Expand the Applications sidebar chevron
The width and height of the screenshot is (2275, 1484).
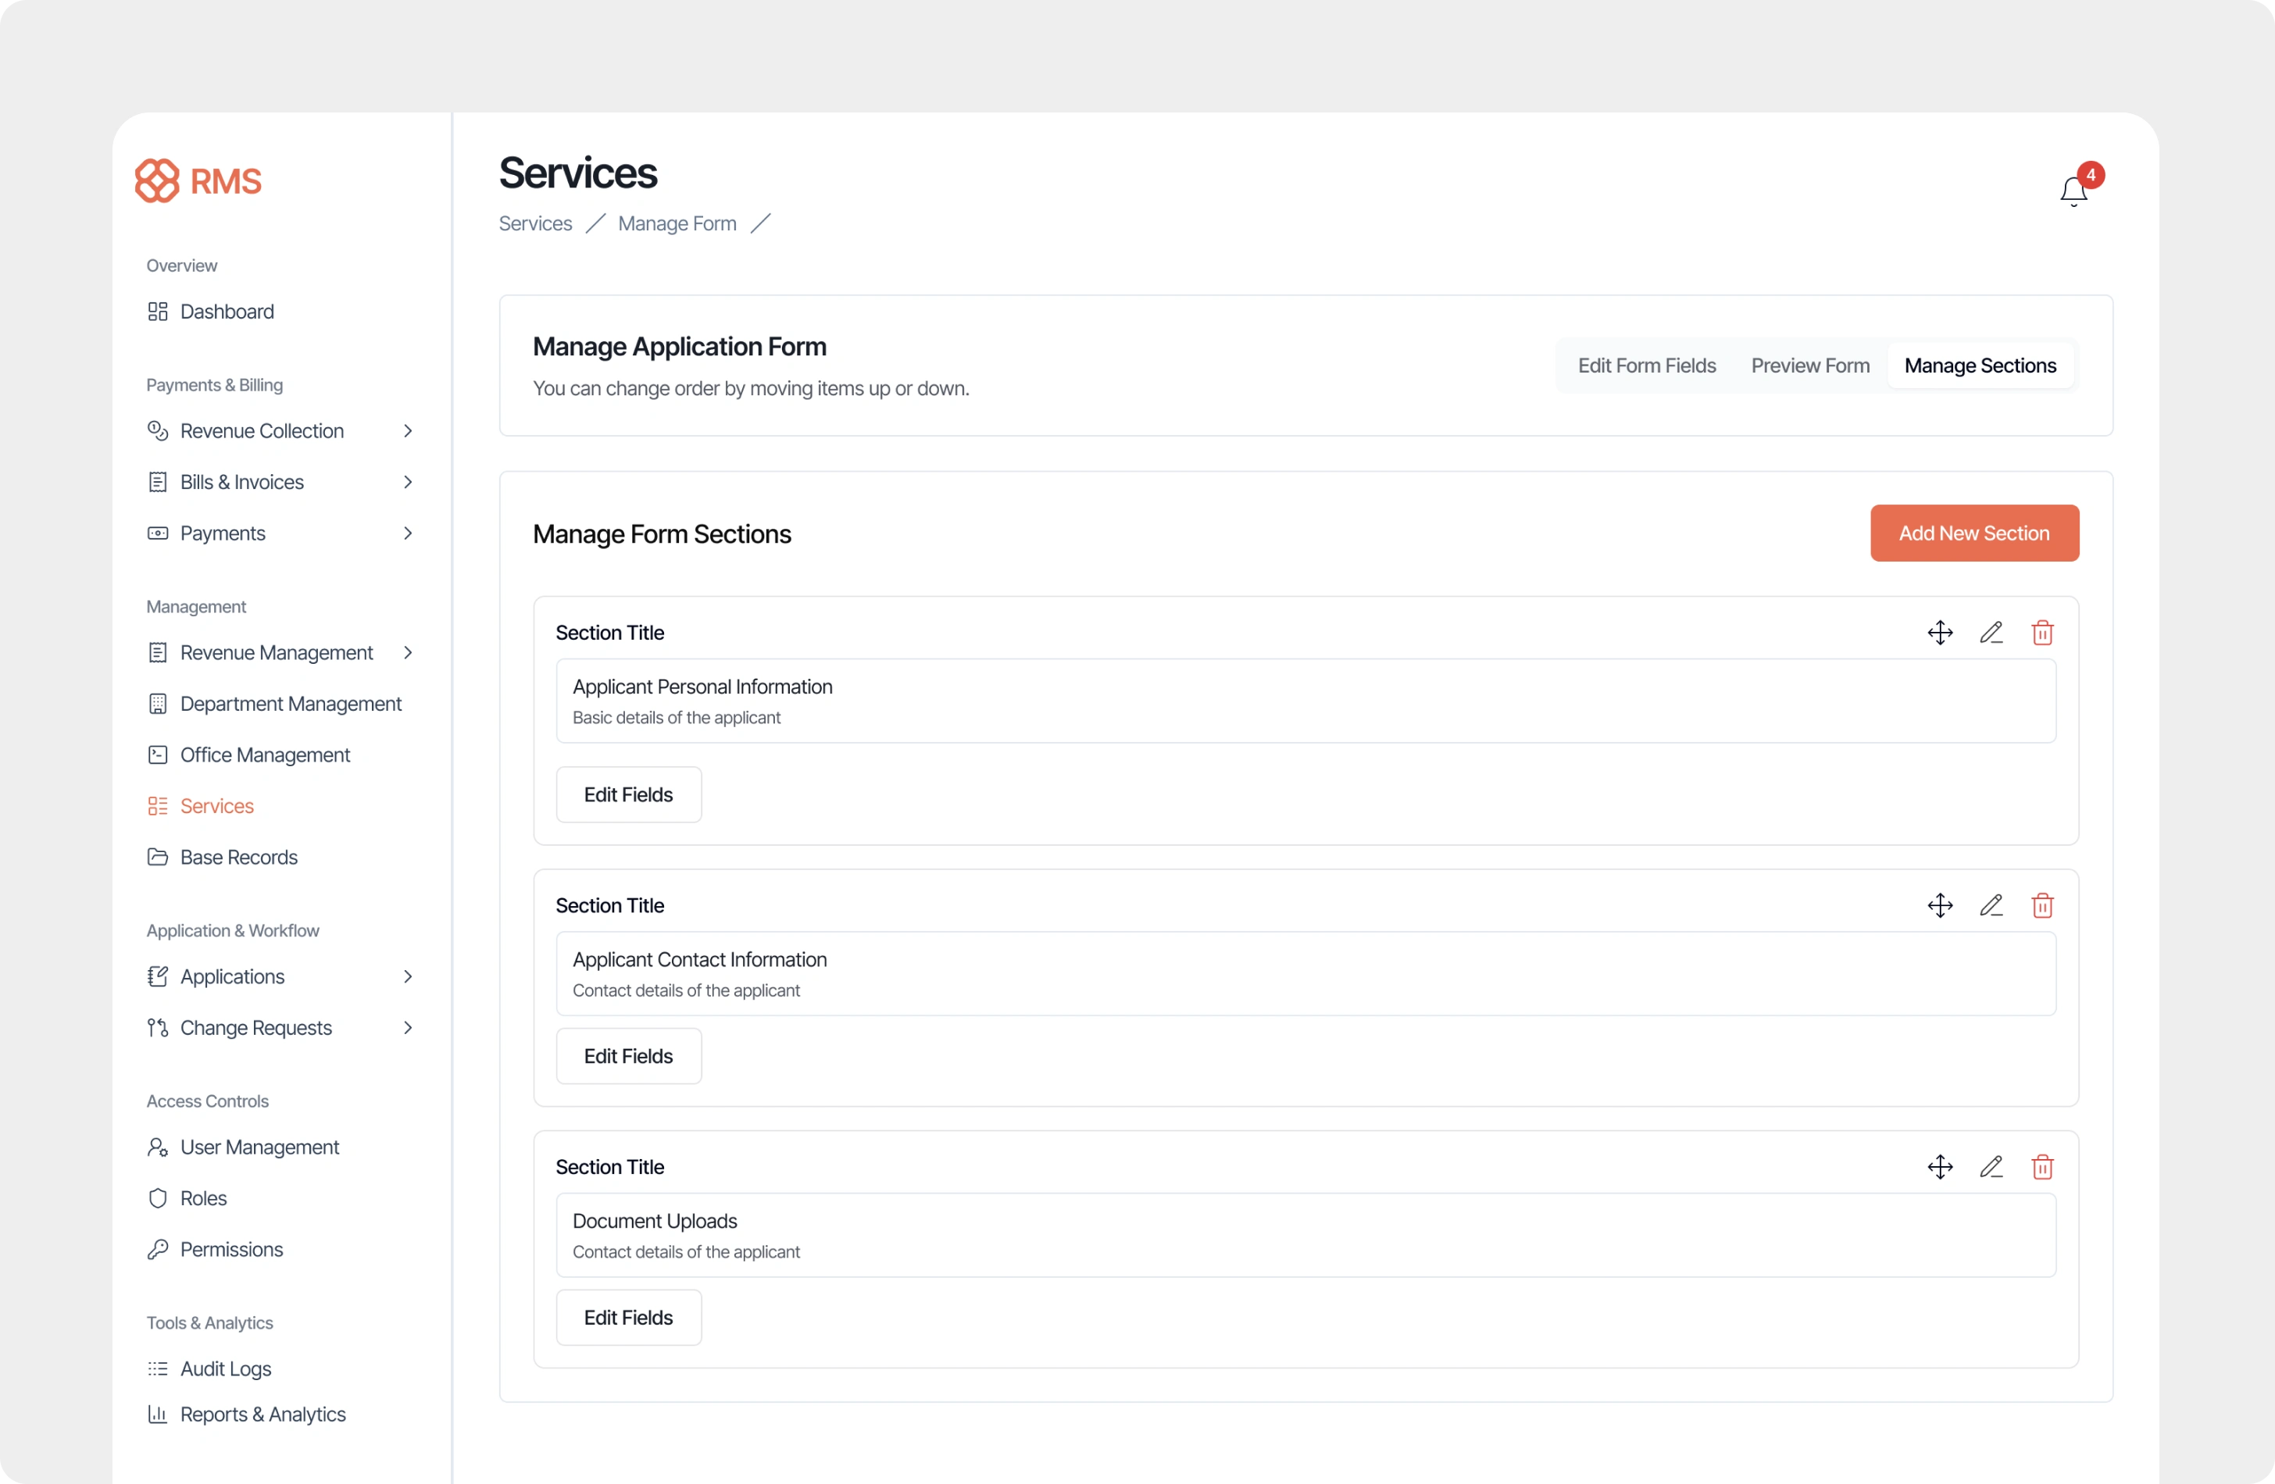click(x=408, y=976)
